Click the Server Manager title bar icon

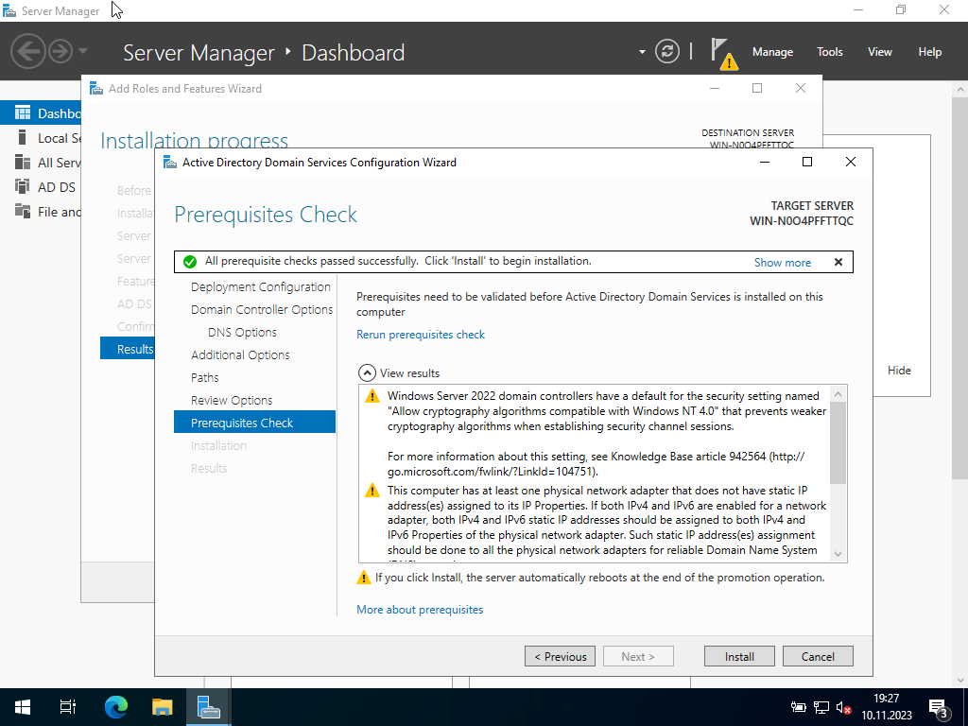[x=9, y=10]
